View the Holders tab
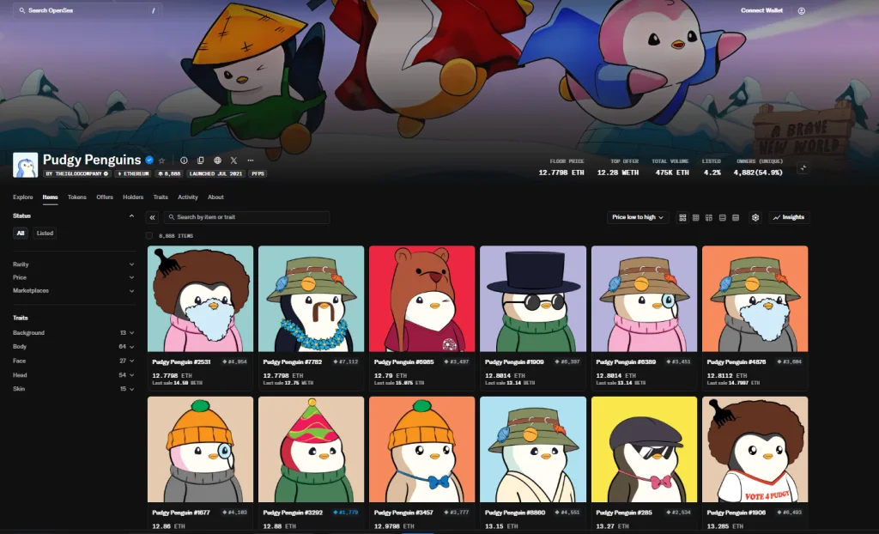The height and width of the screenshot is (534, 879). coord(133,197)
